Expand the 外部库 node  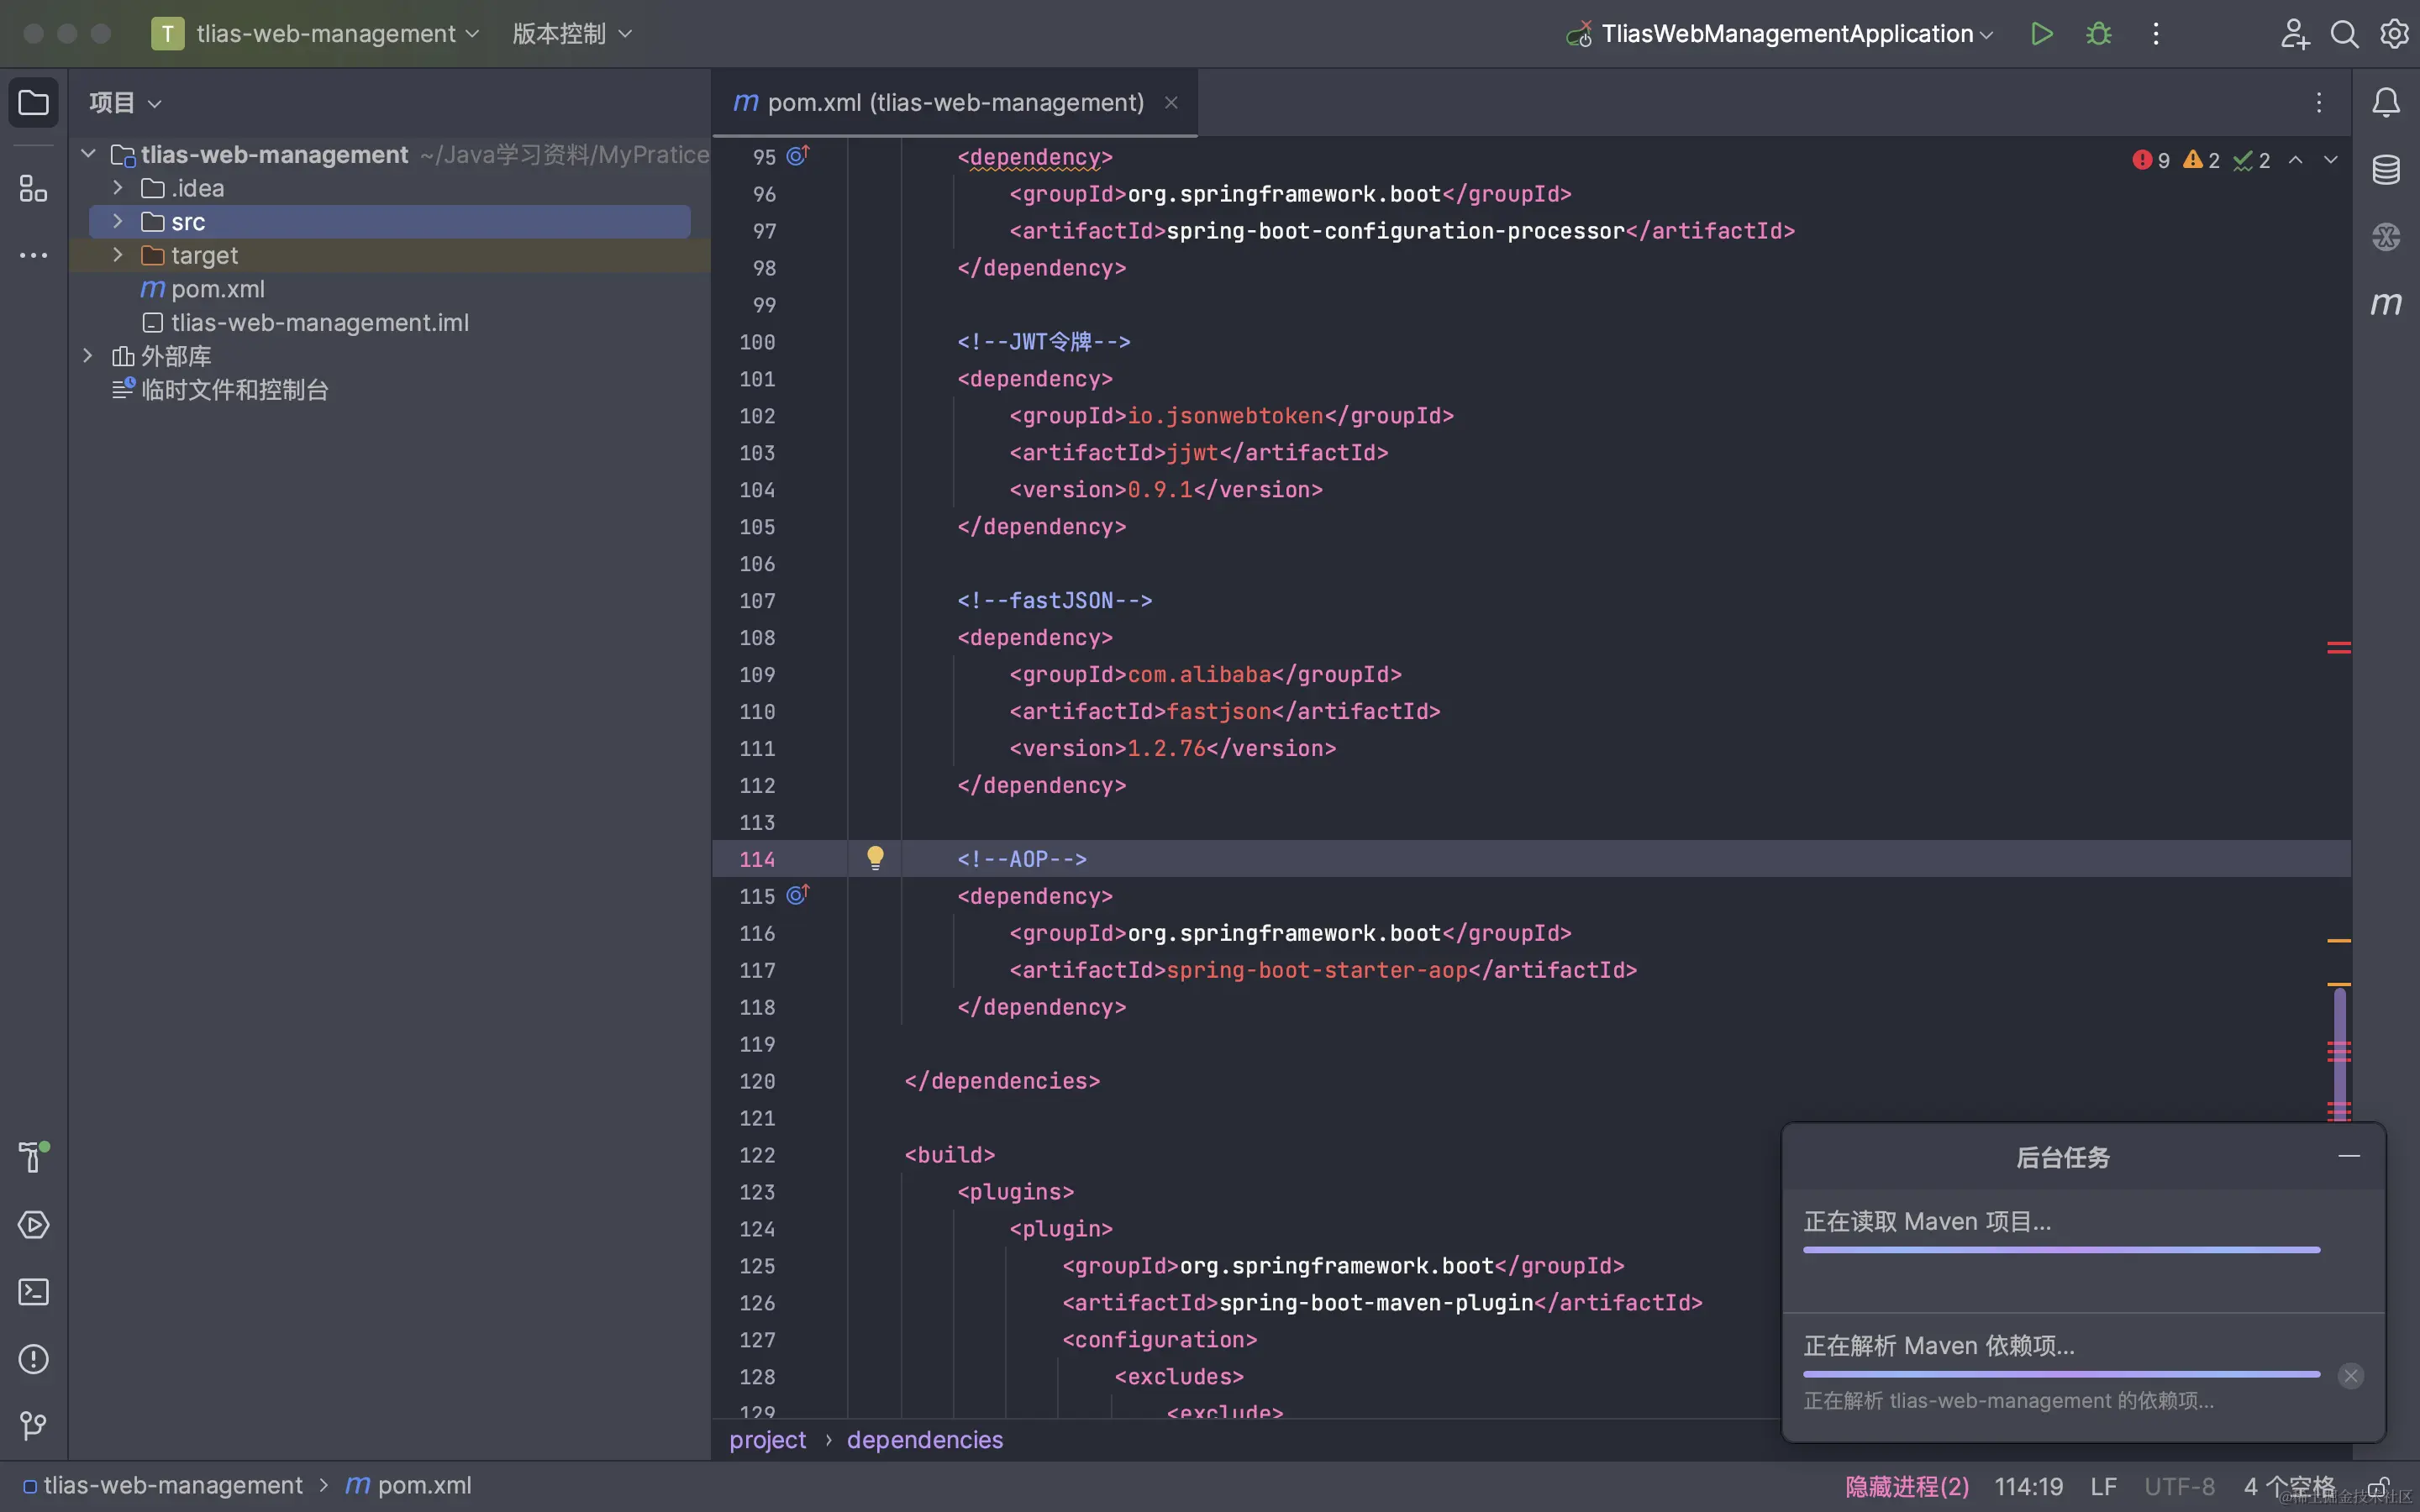(88, 356)
